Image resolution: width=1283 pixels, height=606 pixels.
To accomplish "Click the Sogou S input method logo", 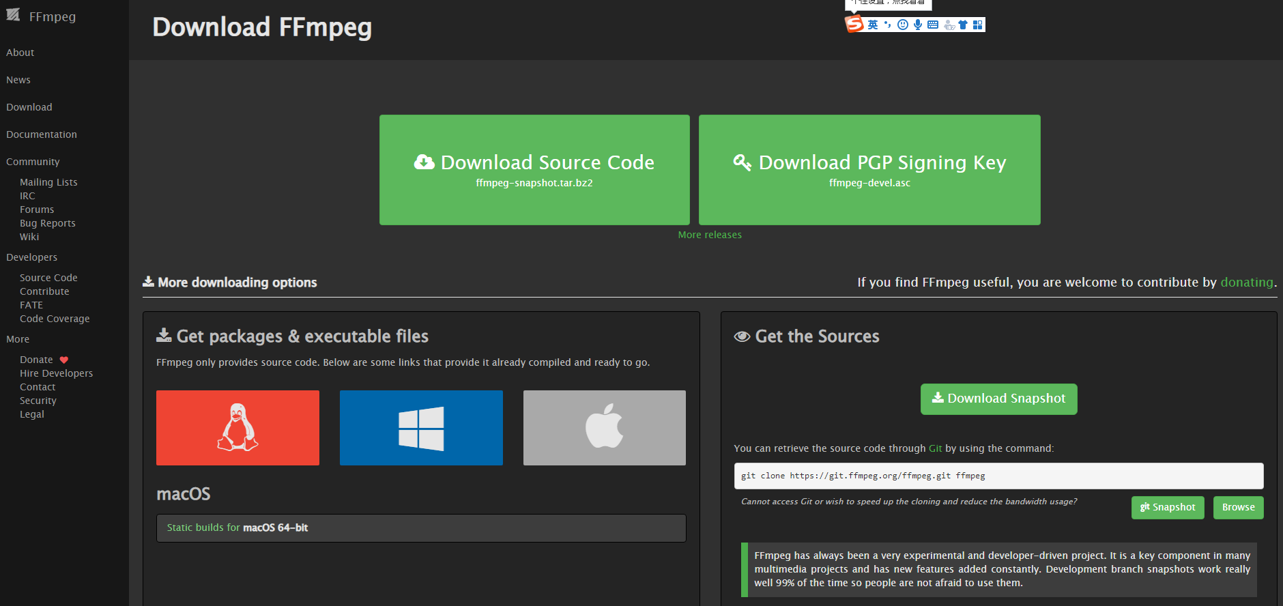I will [854, 24].
